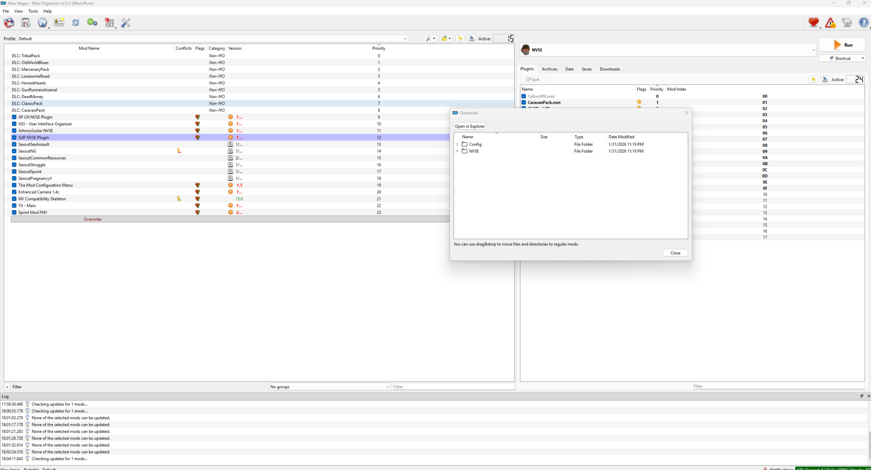The height and width of the screenshot is (470, 871).
Task: Click the plugins Sort button
Action: pos(533,79)
